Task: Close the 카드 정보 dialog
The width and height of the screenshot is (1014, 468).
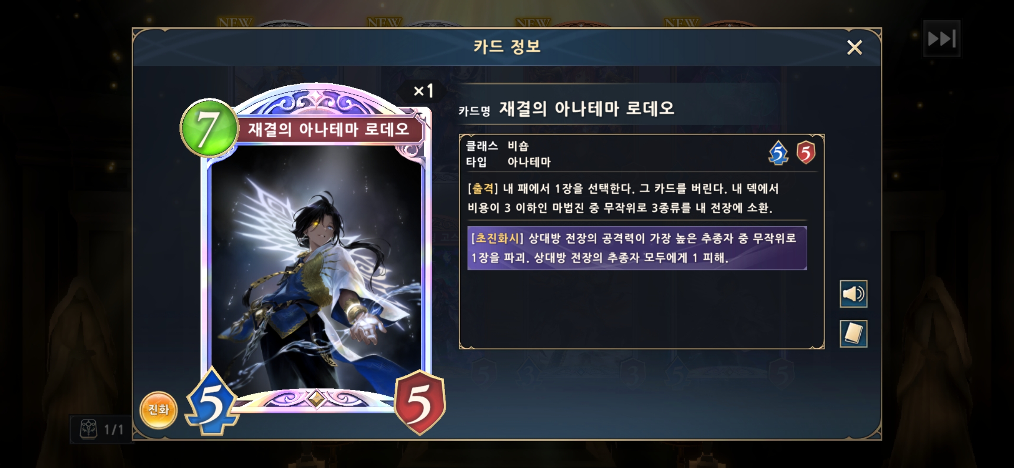Action: click(x=854, y=47)
